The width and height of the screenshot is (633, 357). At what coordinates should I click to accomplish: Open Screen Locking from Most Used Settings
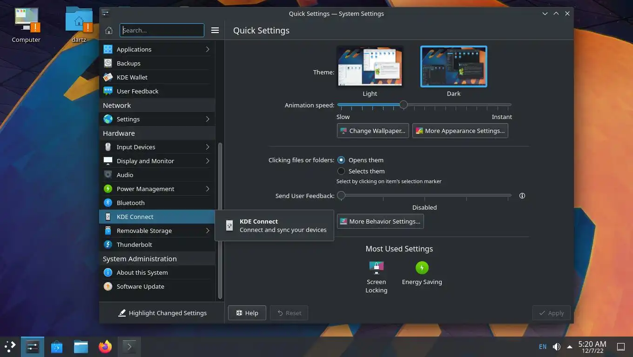click(376, 278)
